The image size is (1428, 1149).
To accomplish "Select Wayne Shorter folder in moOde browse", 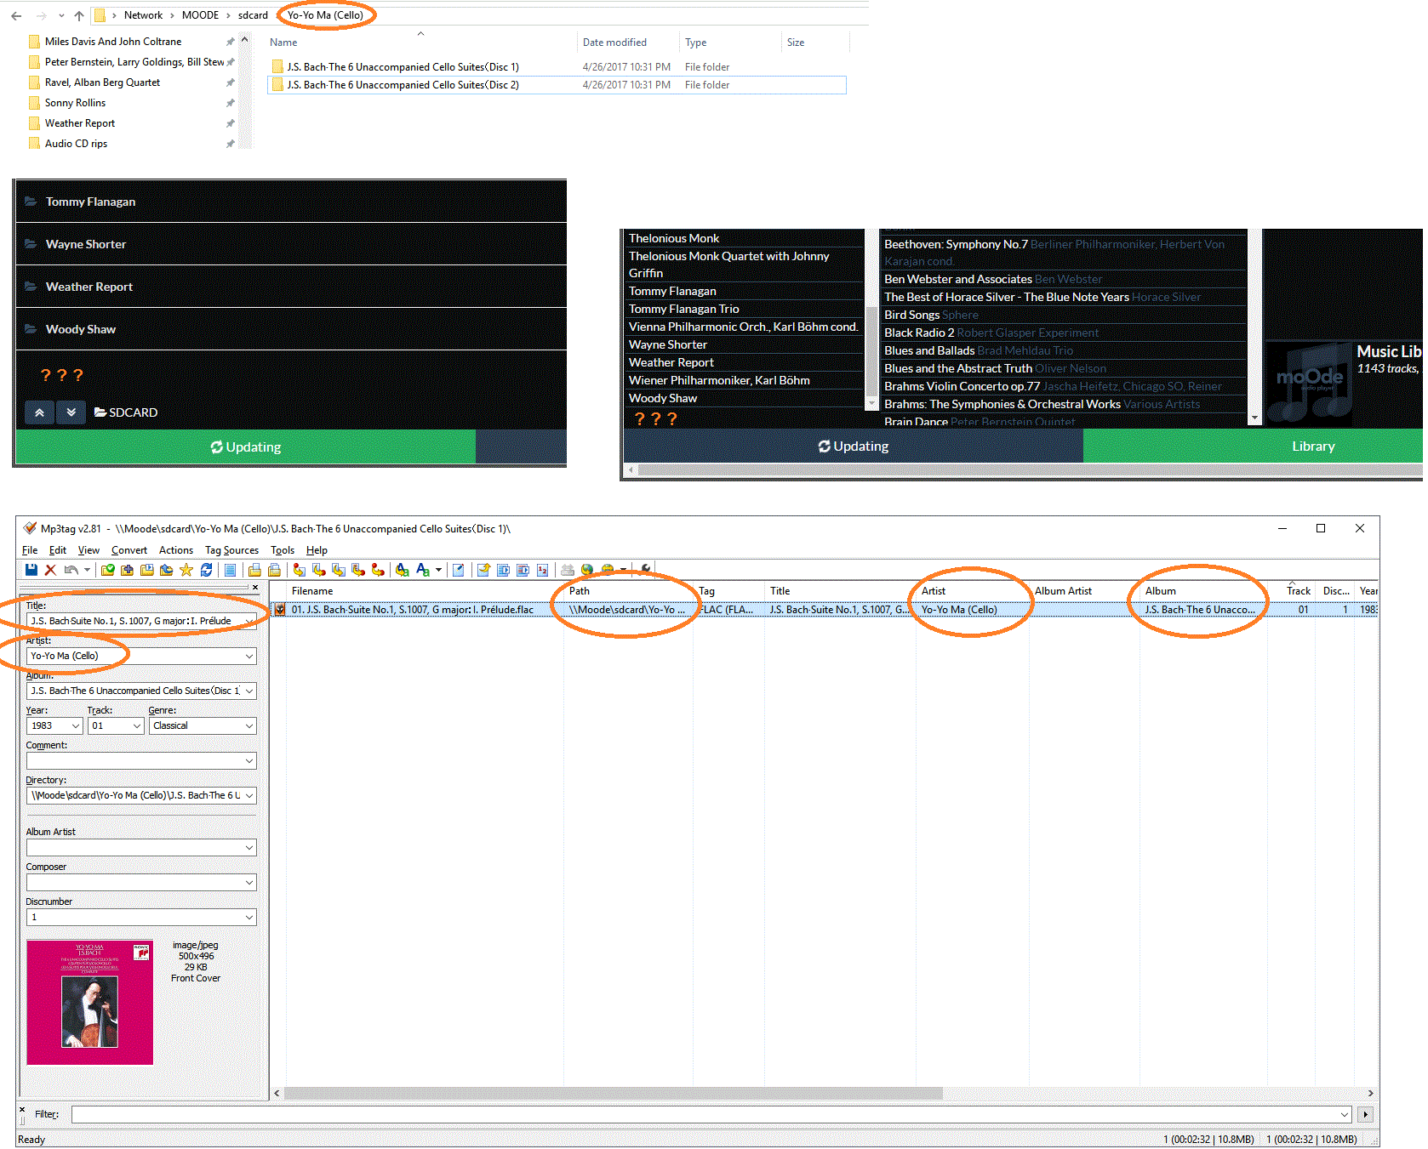I will pyautogui.click(x=291, y=244).
